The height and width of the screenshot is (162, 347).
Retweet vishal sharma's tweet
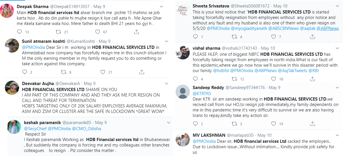(x=234, y=79)
